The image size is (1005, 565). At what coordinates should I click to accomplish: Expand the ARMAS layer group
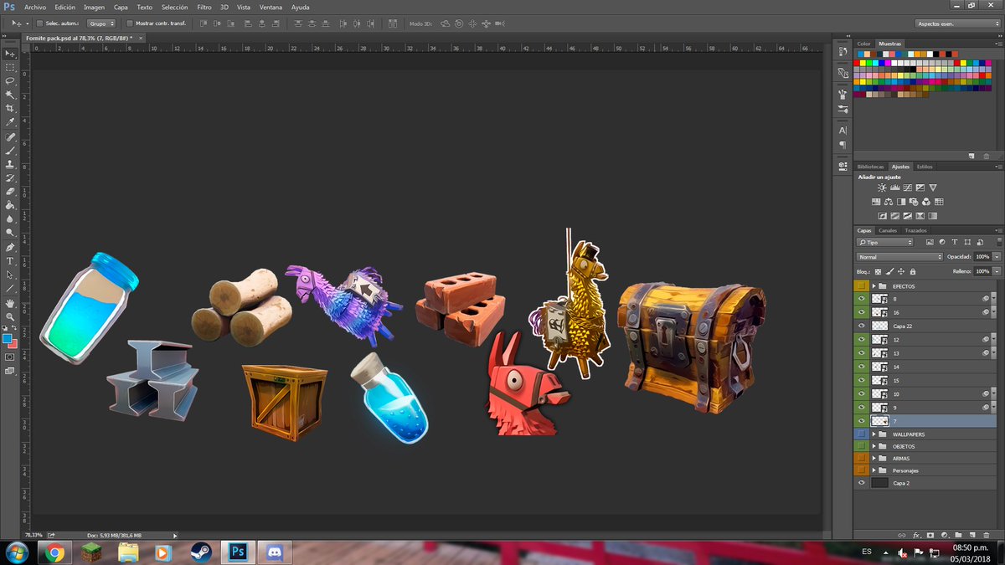pyautogui.click(x=874, y=459)
